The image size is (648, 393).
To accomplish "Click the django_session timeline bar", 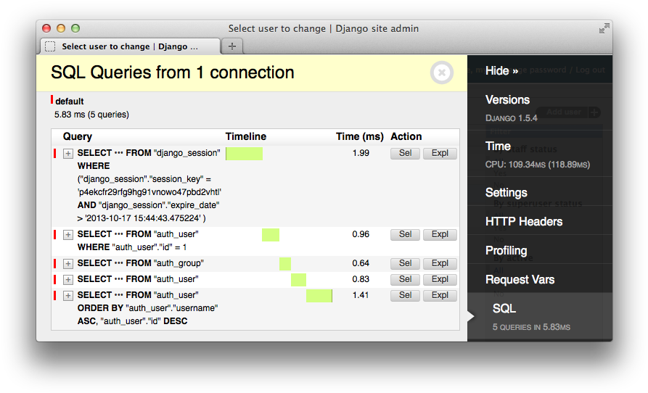I will pyautogui.click(x=245, y=154).
